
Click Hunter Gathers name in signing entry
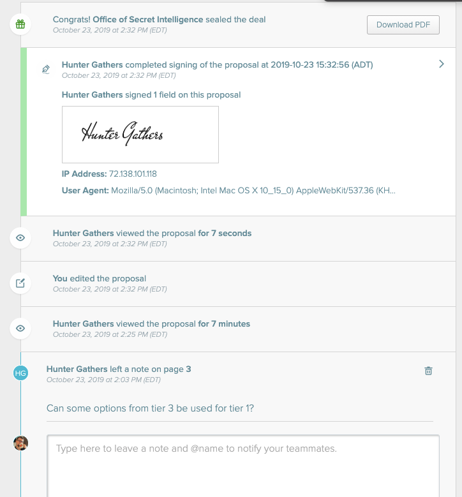pos(93,64)
